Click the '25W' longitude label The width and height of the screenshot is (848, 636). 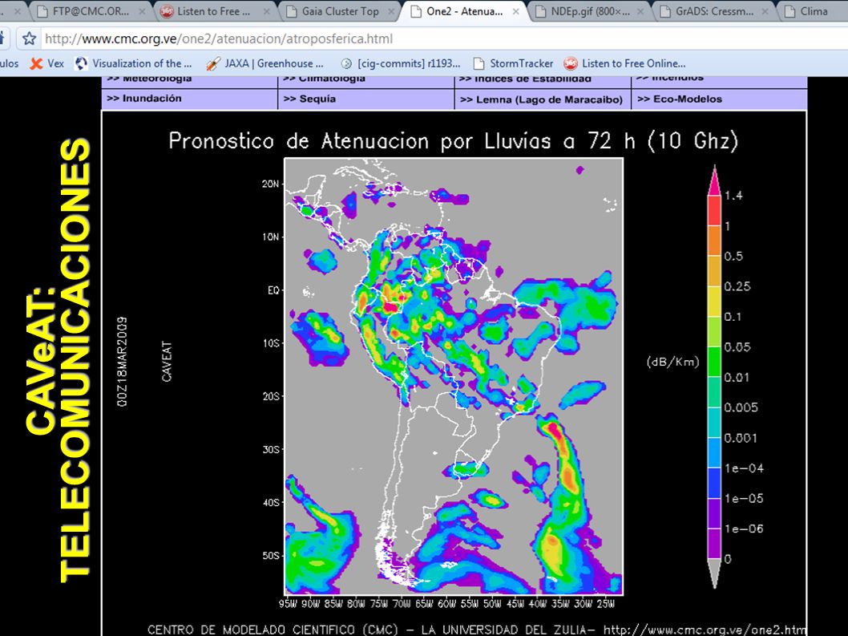tap(606, 604)
